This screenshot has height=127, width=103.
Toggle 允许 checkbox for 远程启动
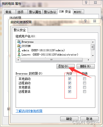coord(70,83)
